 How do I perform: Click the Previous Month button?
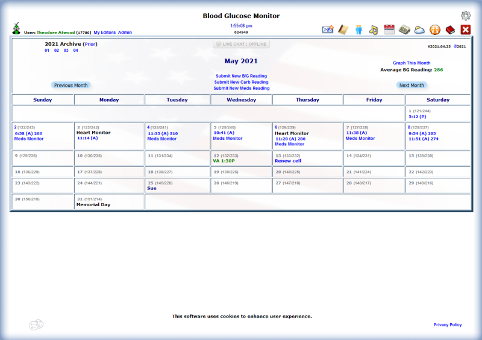70,85
